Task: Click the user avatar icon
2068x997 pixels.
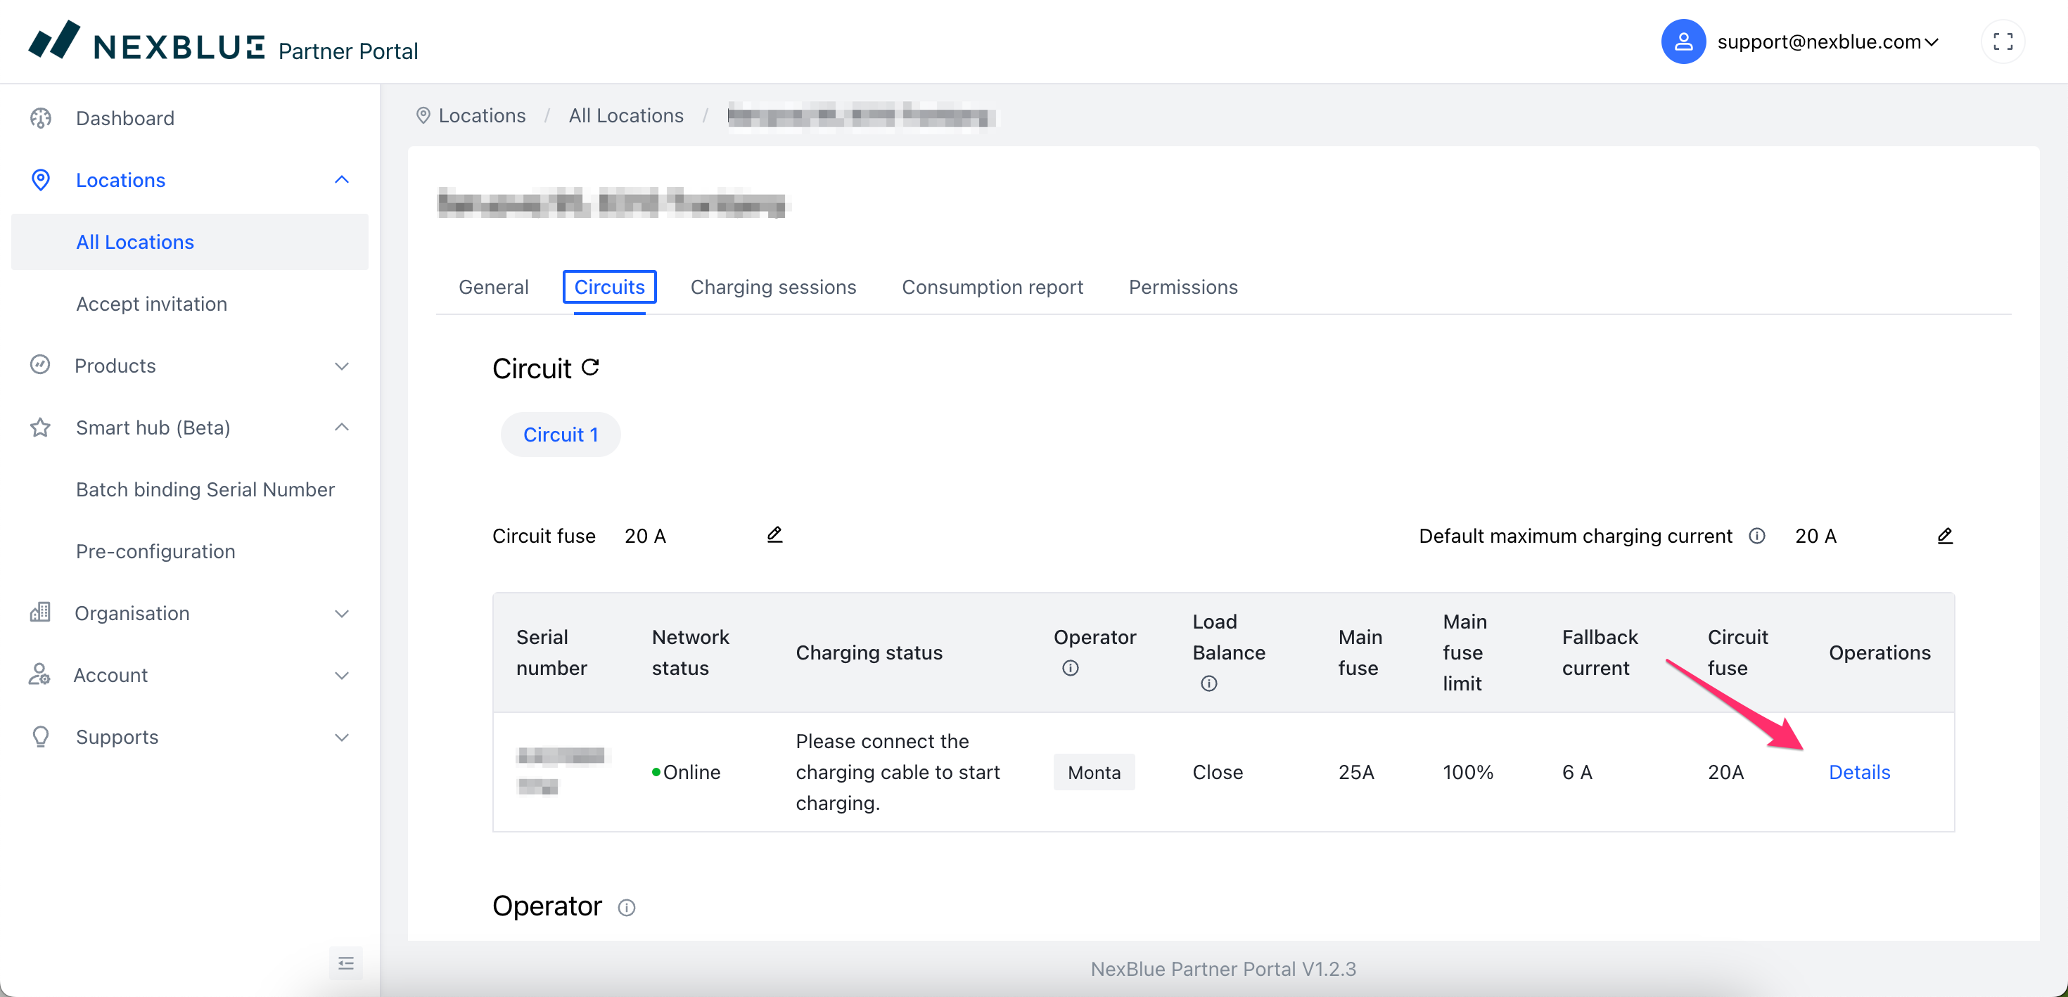Action: pyautogui.click(x=1683, y=41)
